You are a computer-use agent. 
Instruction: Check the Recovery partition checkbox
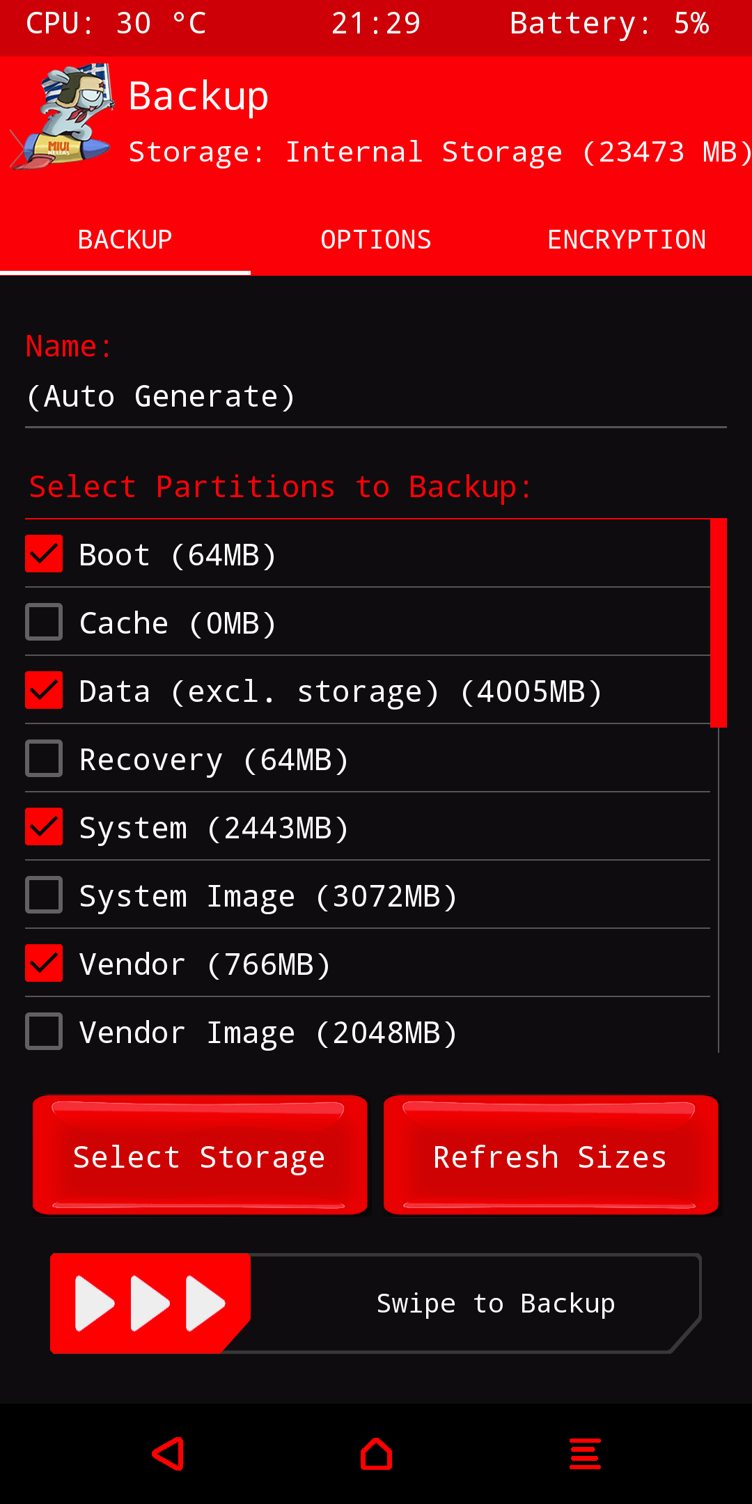(x=44, y=758)
